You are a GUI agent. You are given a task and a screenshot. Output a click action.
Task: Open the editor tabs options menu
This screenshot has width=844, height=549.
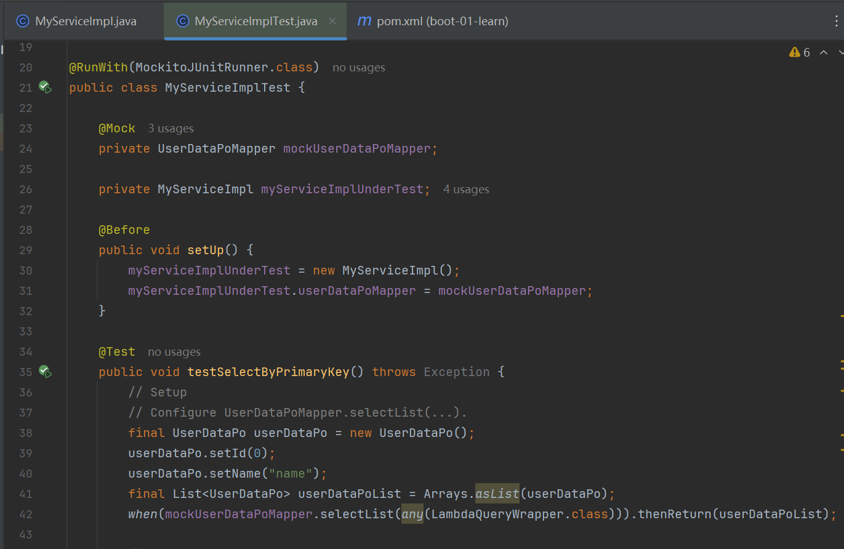(837, 21)
